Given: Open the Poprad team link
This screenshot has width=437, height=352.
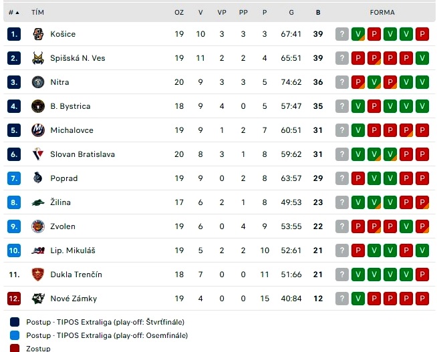Looking at the screenshot, I should [64, 178].
